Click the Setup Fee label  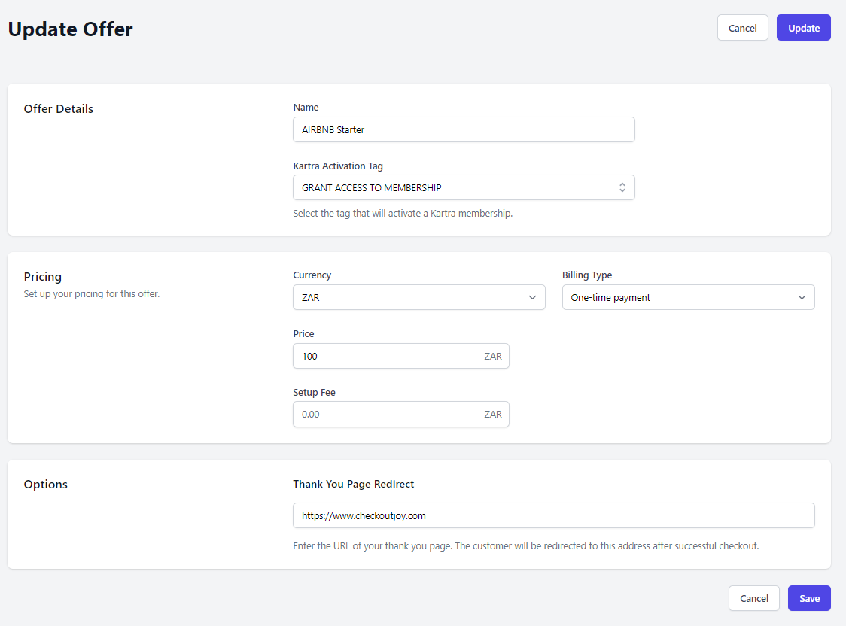pos(314,393)
